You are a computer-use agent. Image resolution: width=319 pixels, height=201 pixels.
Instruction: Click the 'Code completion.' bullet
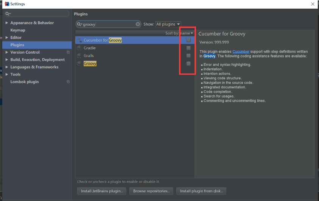218,92
